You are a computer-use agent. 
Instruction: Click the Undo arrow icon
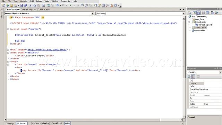pos(57,6)
